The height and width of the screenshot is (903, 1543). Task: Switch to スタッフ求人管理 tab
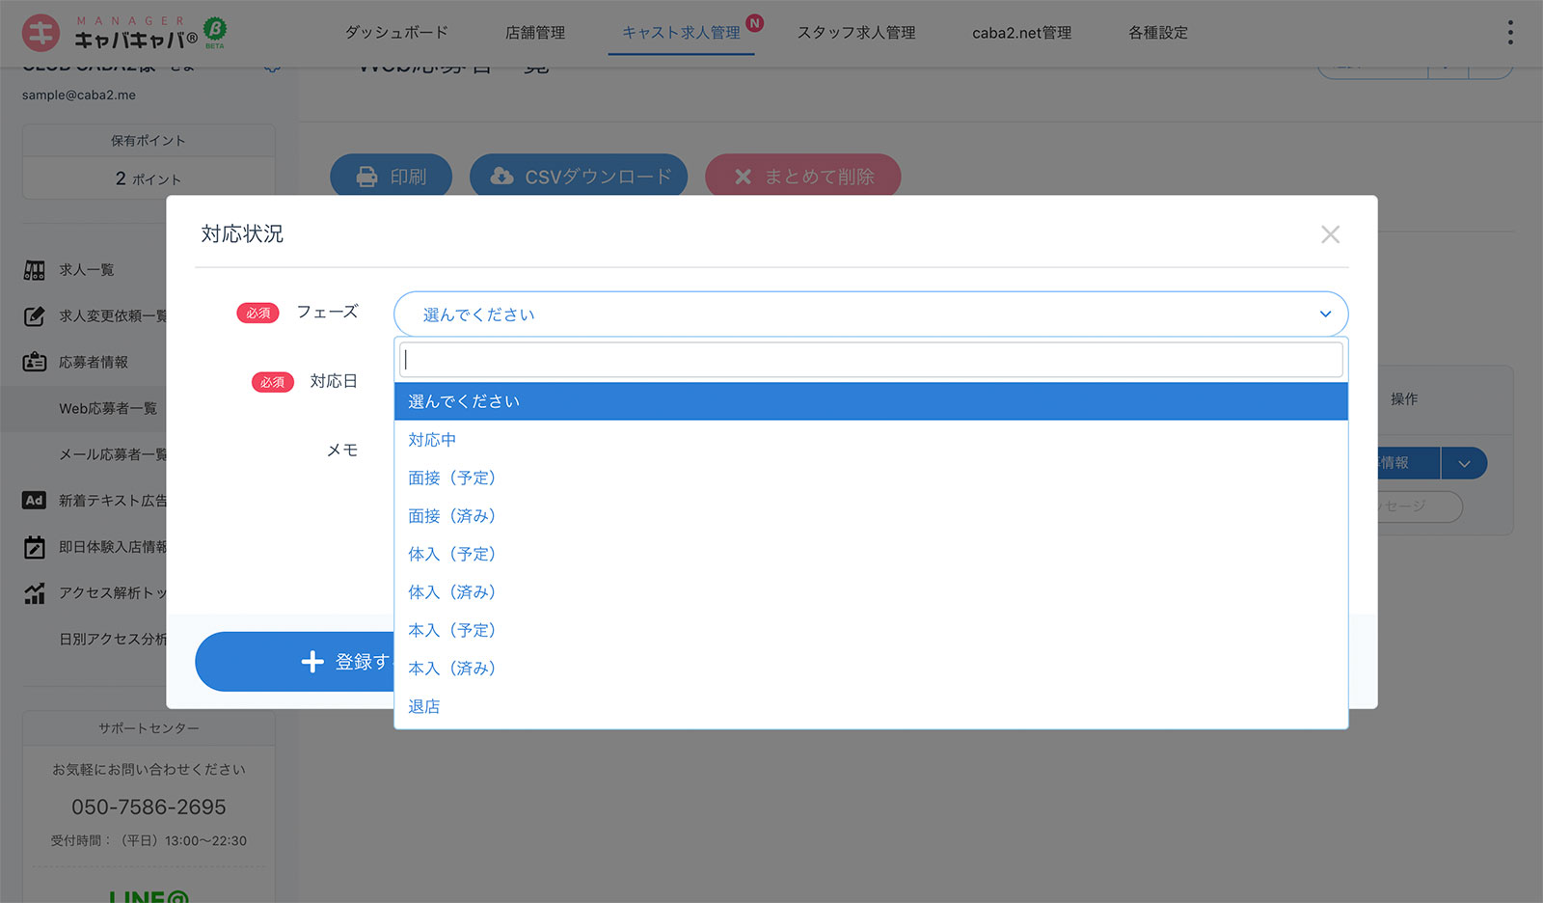tap(855, 33)
